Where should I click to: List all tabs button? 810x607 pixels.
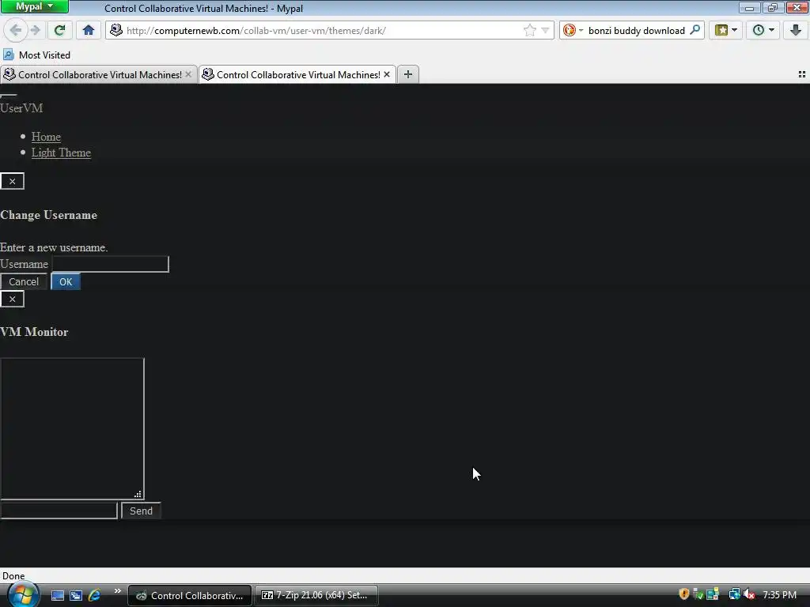pos(802,75)
